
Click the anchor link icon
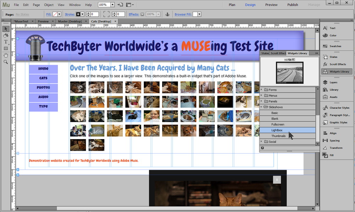coord(167,14)
